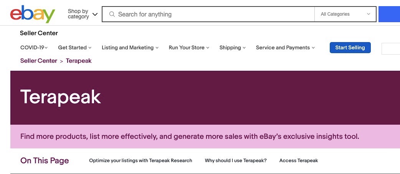The height and width of the screenshot is (174, 400).
Task: Jump to Optimize your listings with Terapeak Research
Action: click(x=140, y=161)
